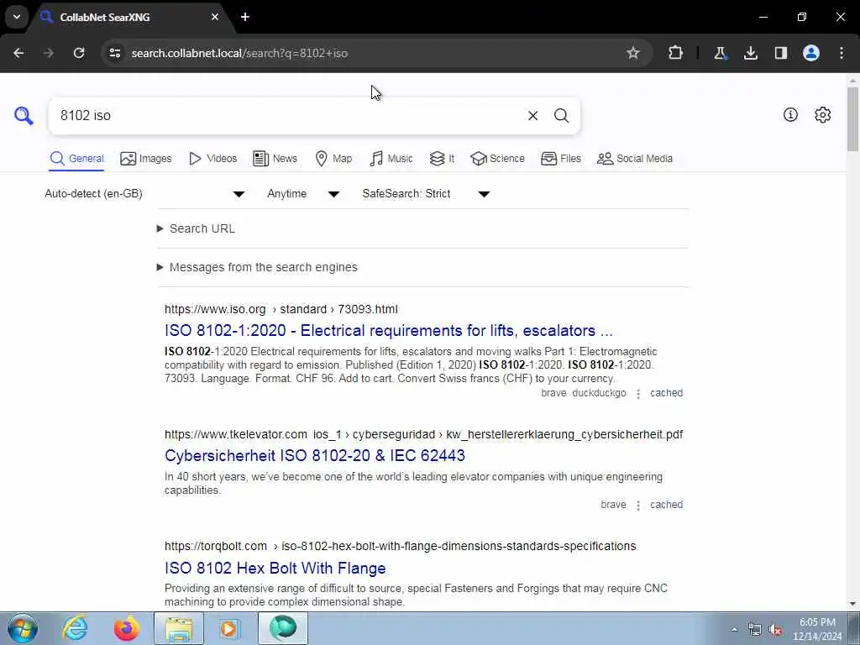
Task: Open options menu for Cybersicherheit result
Action: pyautogui.click(x=638, y=505)
